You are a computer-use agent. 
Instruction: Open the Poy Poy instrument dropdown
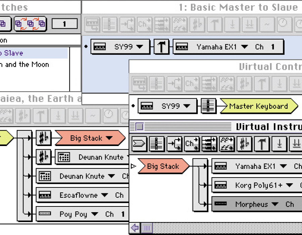(x=95, y=214)
